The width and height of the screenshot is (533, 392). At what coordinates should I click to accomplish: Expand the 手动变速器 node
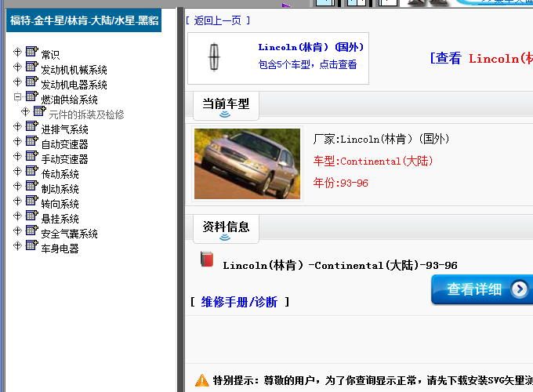(x=18, y=156)
